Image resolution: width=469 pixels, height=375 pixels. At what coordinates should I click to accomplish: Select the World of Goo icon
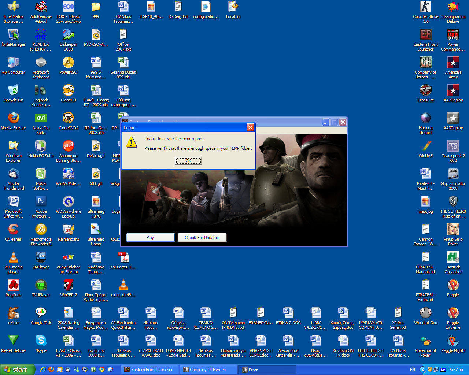point(426,316)
